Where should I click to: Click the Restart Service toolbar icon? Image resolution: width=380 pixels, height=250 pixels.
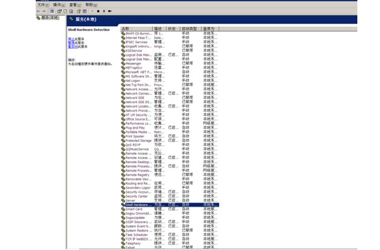(x=110, y=11)
